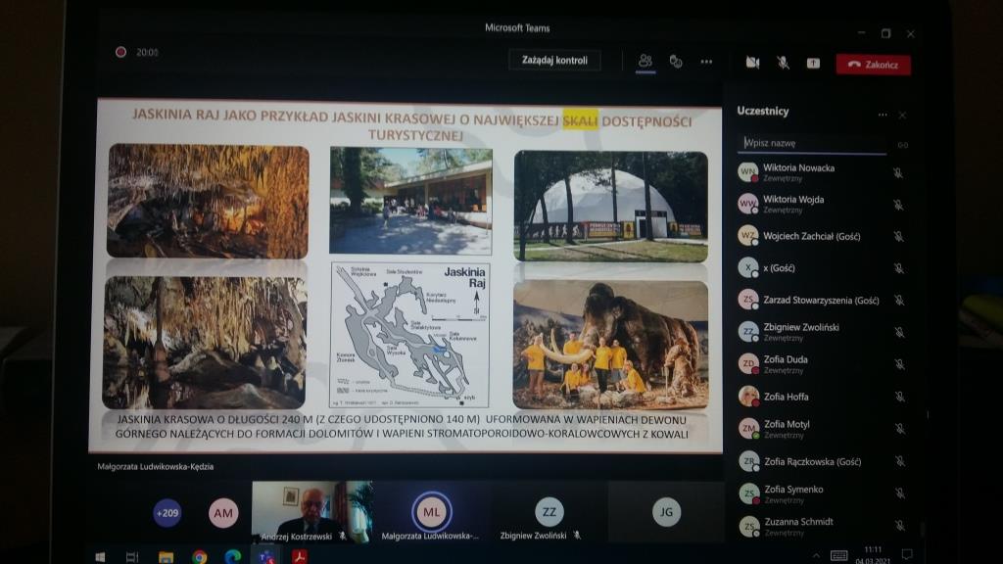Click the muted mic icon beside Zofia Hoffa
The image size is (1003, 564).
(x=898, y=398)
